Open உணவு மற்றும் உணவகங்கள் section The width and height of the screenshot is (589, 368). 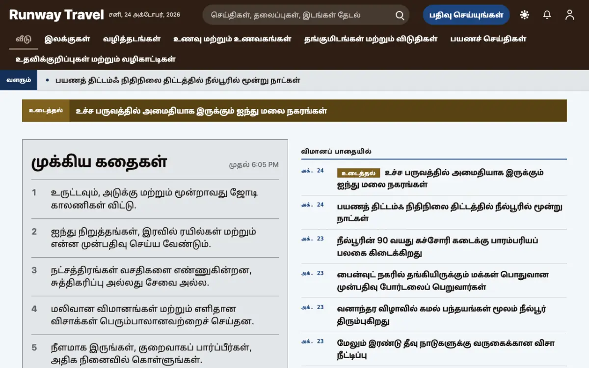(x=232, y=39)
